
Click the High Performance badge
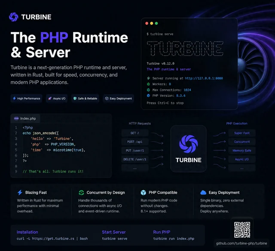[x=27, y=99]
